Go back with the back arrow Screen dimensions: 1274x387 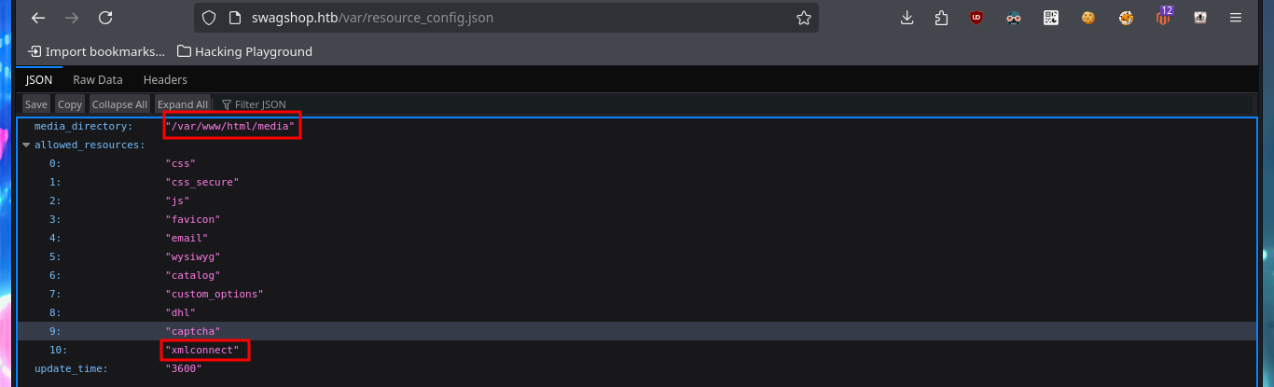click(x=37, y=18)
